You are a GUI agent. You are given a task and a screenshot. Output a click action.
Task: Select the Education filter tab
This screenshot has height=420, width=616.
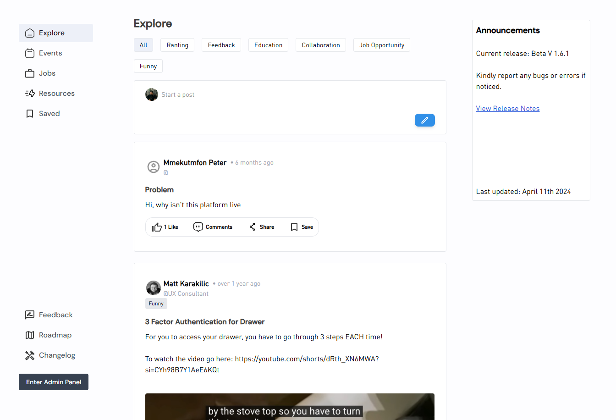tap(268, 45)
